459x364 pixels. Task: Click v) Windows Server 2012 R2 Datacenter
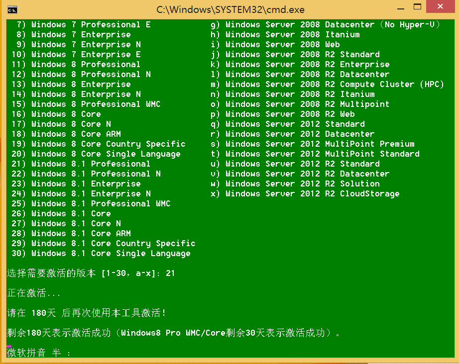300,174
